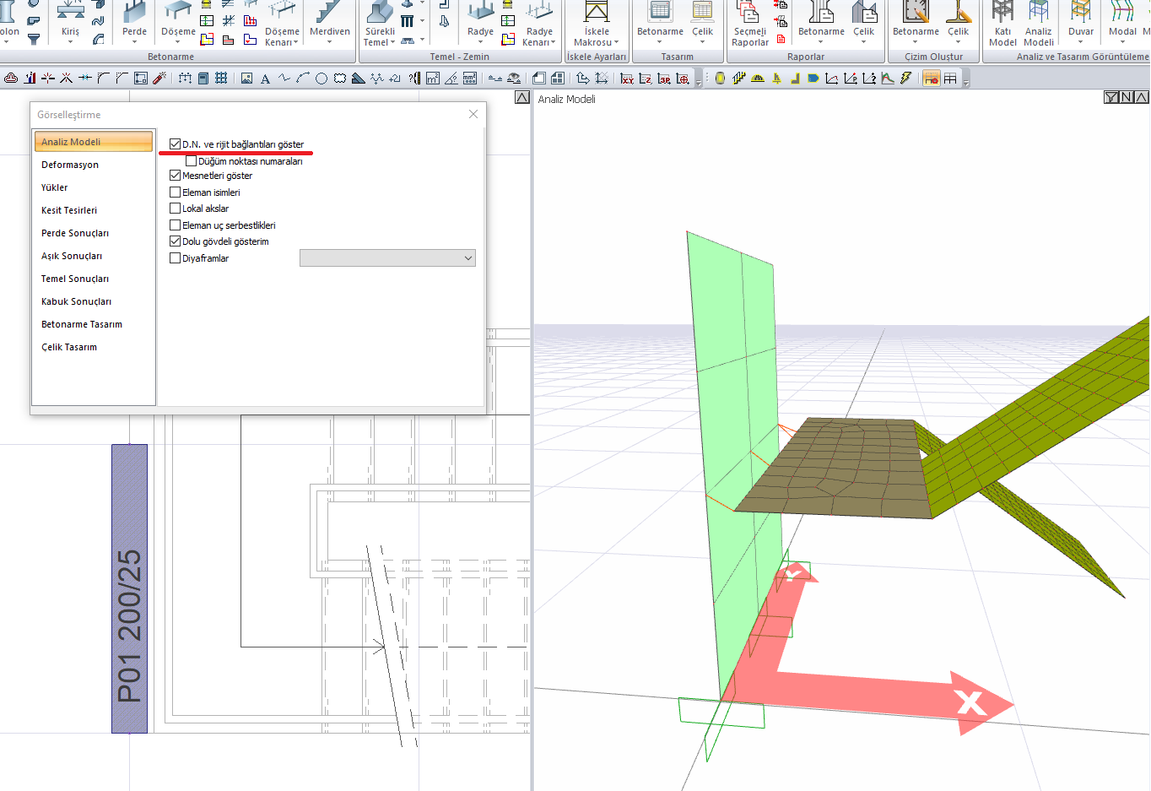Image resolution: width=1151 pixels, height=791 pixels.
Task: Click the 3B view toolbar icon
Action: click(664, 79)
